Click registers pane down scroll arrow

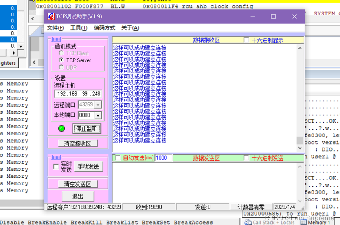(x=21, y=46)
